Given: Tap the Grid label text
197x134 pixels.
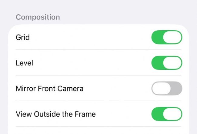Looking at the screenshot, I should coord(22,37).
